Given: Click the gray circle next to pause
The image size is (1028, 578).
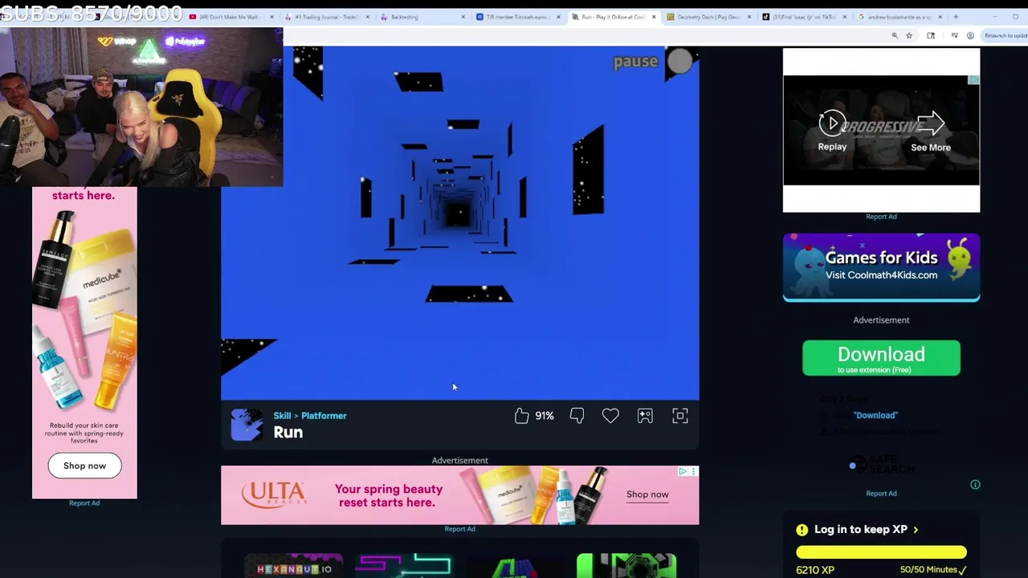Looking at the screenshot, I should coord(679,62).
